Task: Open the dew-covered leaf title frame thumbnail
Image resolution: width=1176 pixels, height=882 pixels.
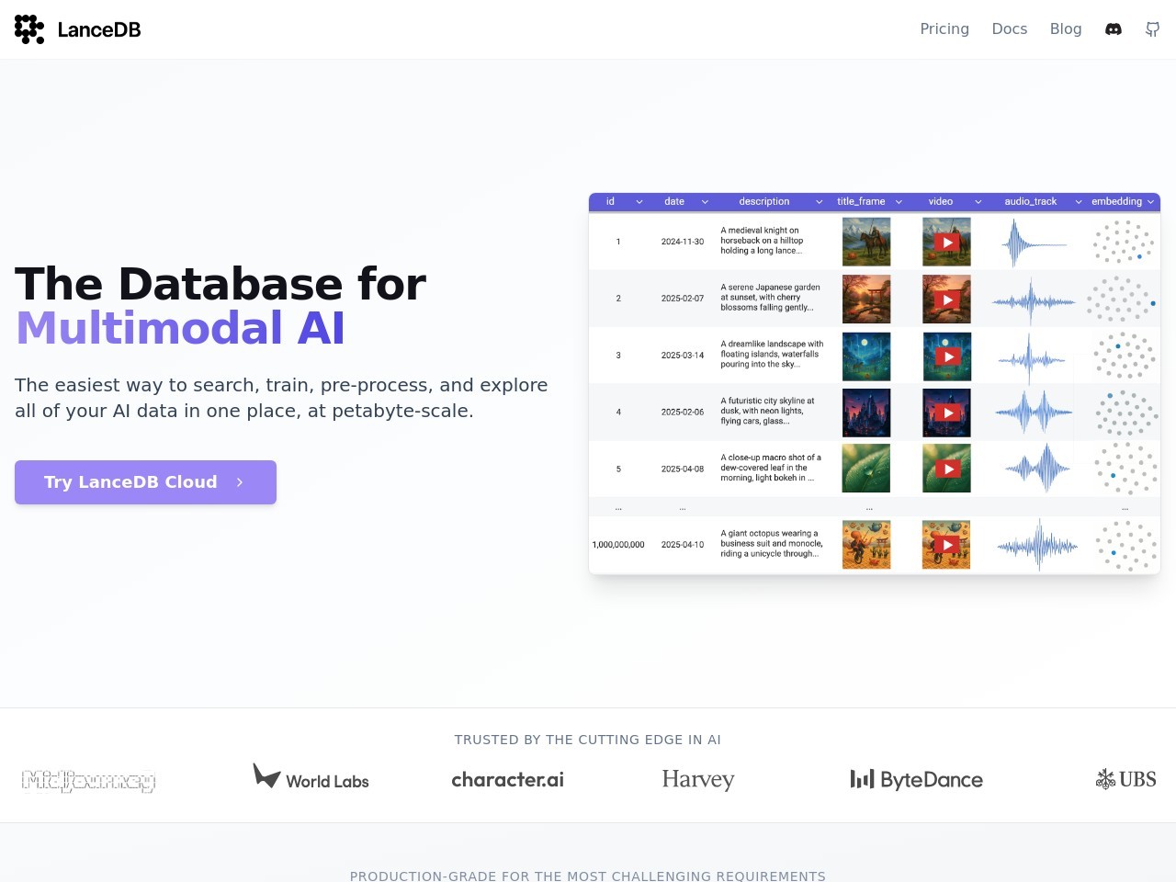Action: point(866,468)
